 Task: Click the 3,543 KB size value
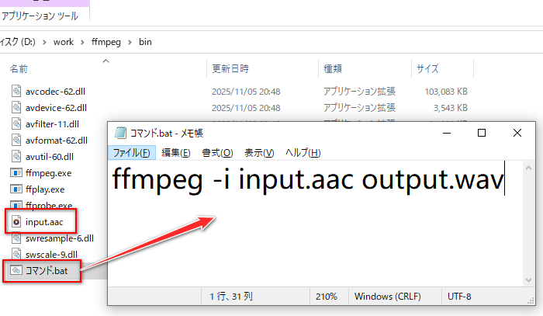pyautogui.click(x=451, y=108)
